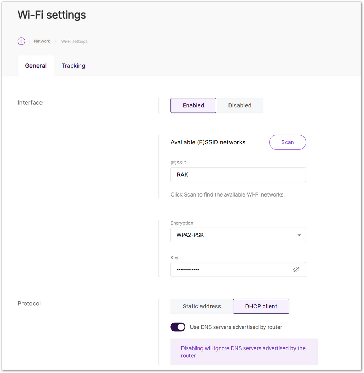This screenshot has height=373, width=364.
Task: Enable the Wi-Fi interface
Action: (x=193, y=105)
